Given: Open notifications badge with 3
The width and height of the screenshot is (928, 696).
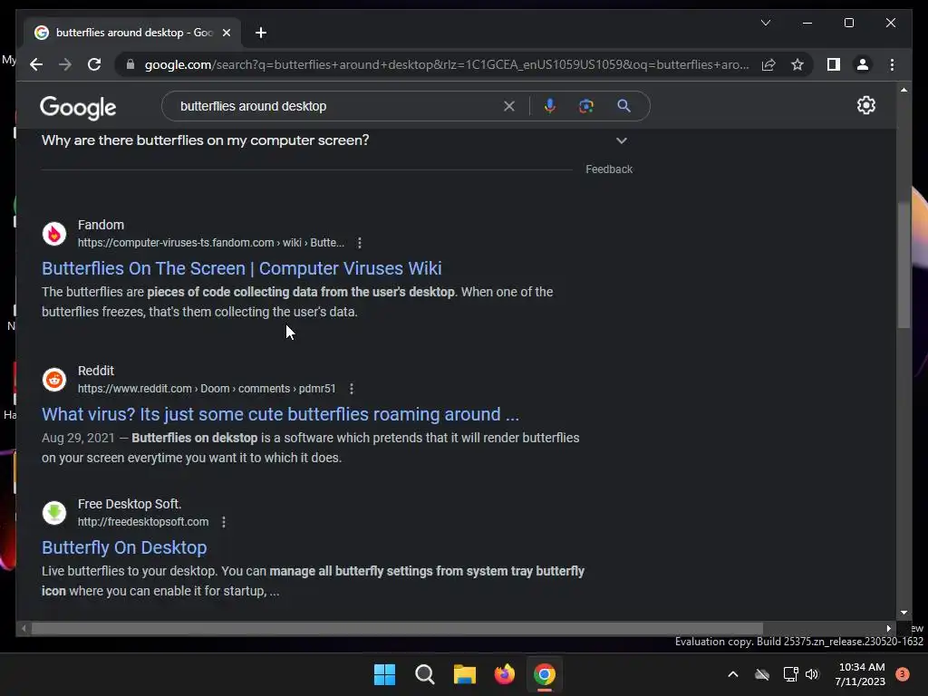Looking at the screenshot, I should [903, 674].
